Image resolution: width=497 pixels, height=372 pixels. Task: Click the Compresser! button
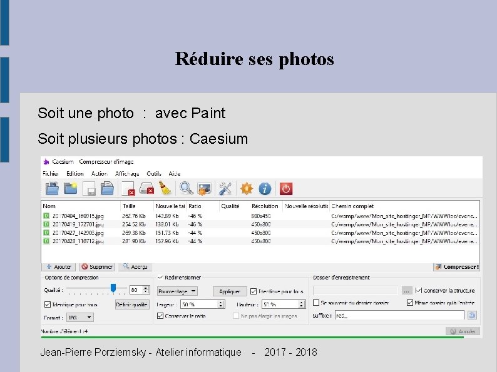click(x=456, y=267)
